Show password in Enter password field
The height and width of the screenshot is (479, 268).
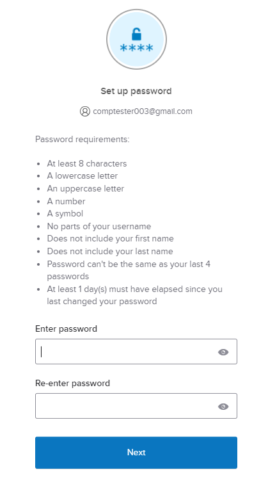pyautogui.click(x=223, y=352)
